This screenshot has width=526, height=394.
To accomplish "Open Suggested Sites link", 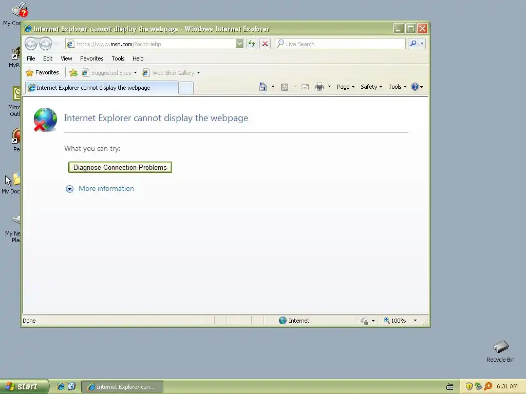I will click(109, 73).
